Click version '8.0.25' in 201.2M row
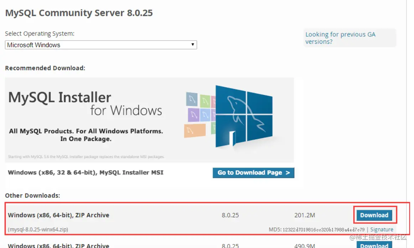Screen dimensions: 414x248 click(230, 215)
